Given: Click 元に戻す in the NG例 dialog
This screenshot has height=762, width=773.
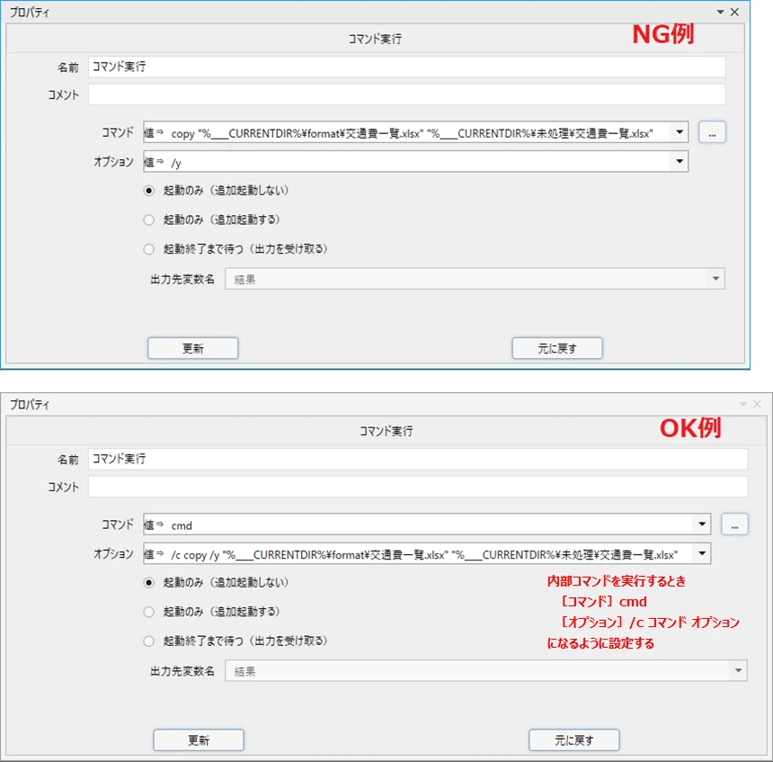Looking at the screenshot, I should (x=558, y=348).
